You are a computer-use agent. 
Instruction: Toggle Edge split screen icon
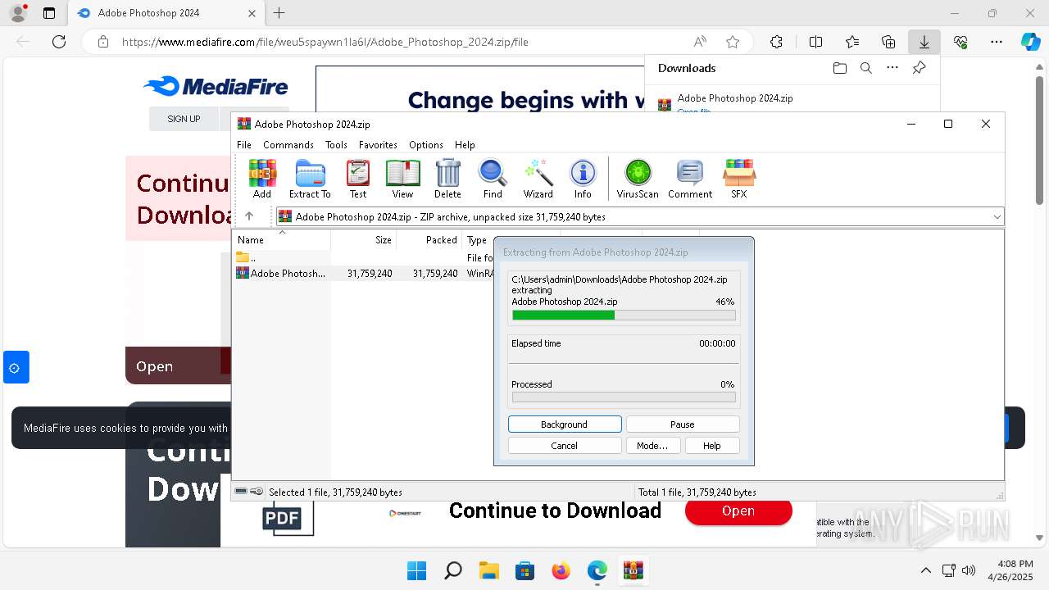(815, 42)
